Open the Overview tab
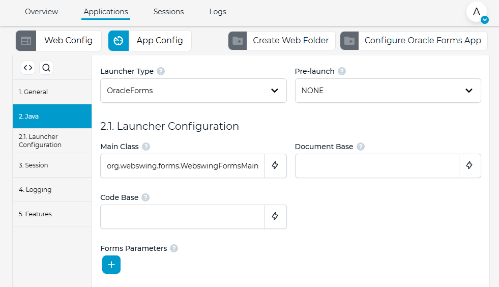 [x=41, y=12]
